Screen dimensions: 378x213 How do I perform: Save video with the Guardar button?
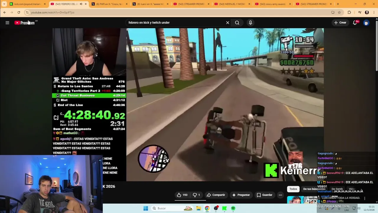[264, 195]
